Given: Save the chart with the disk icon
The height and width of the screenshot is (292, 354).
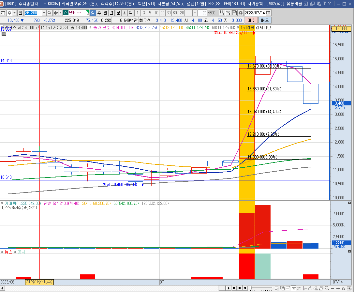Looking at the screenshot, I should pos(234,13).
